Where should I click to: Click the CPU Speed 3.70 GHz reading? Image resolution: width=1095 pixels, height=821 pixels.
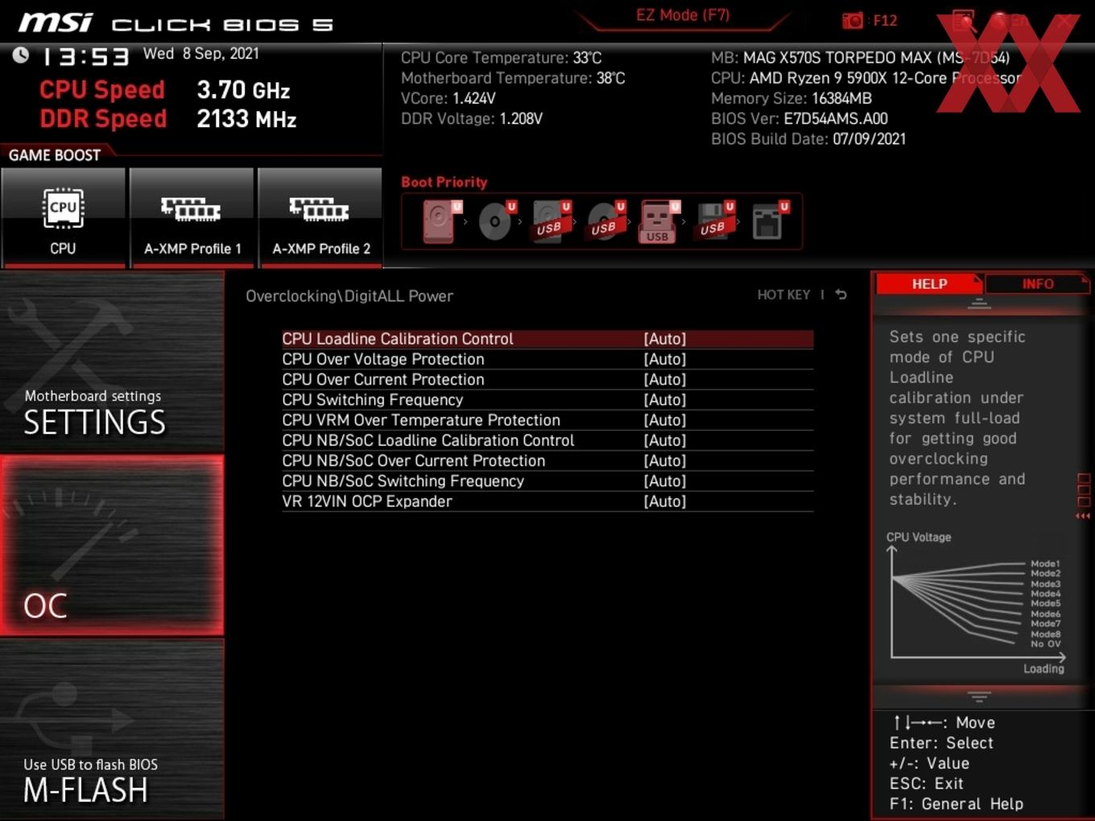165,89
